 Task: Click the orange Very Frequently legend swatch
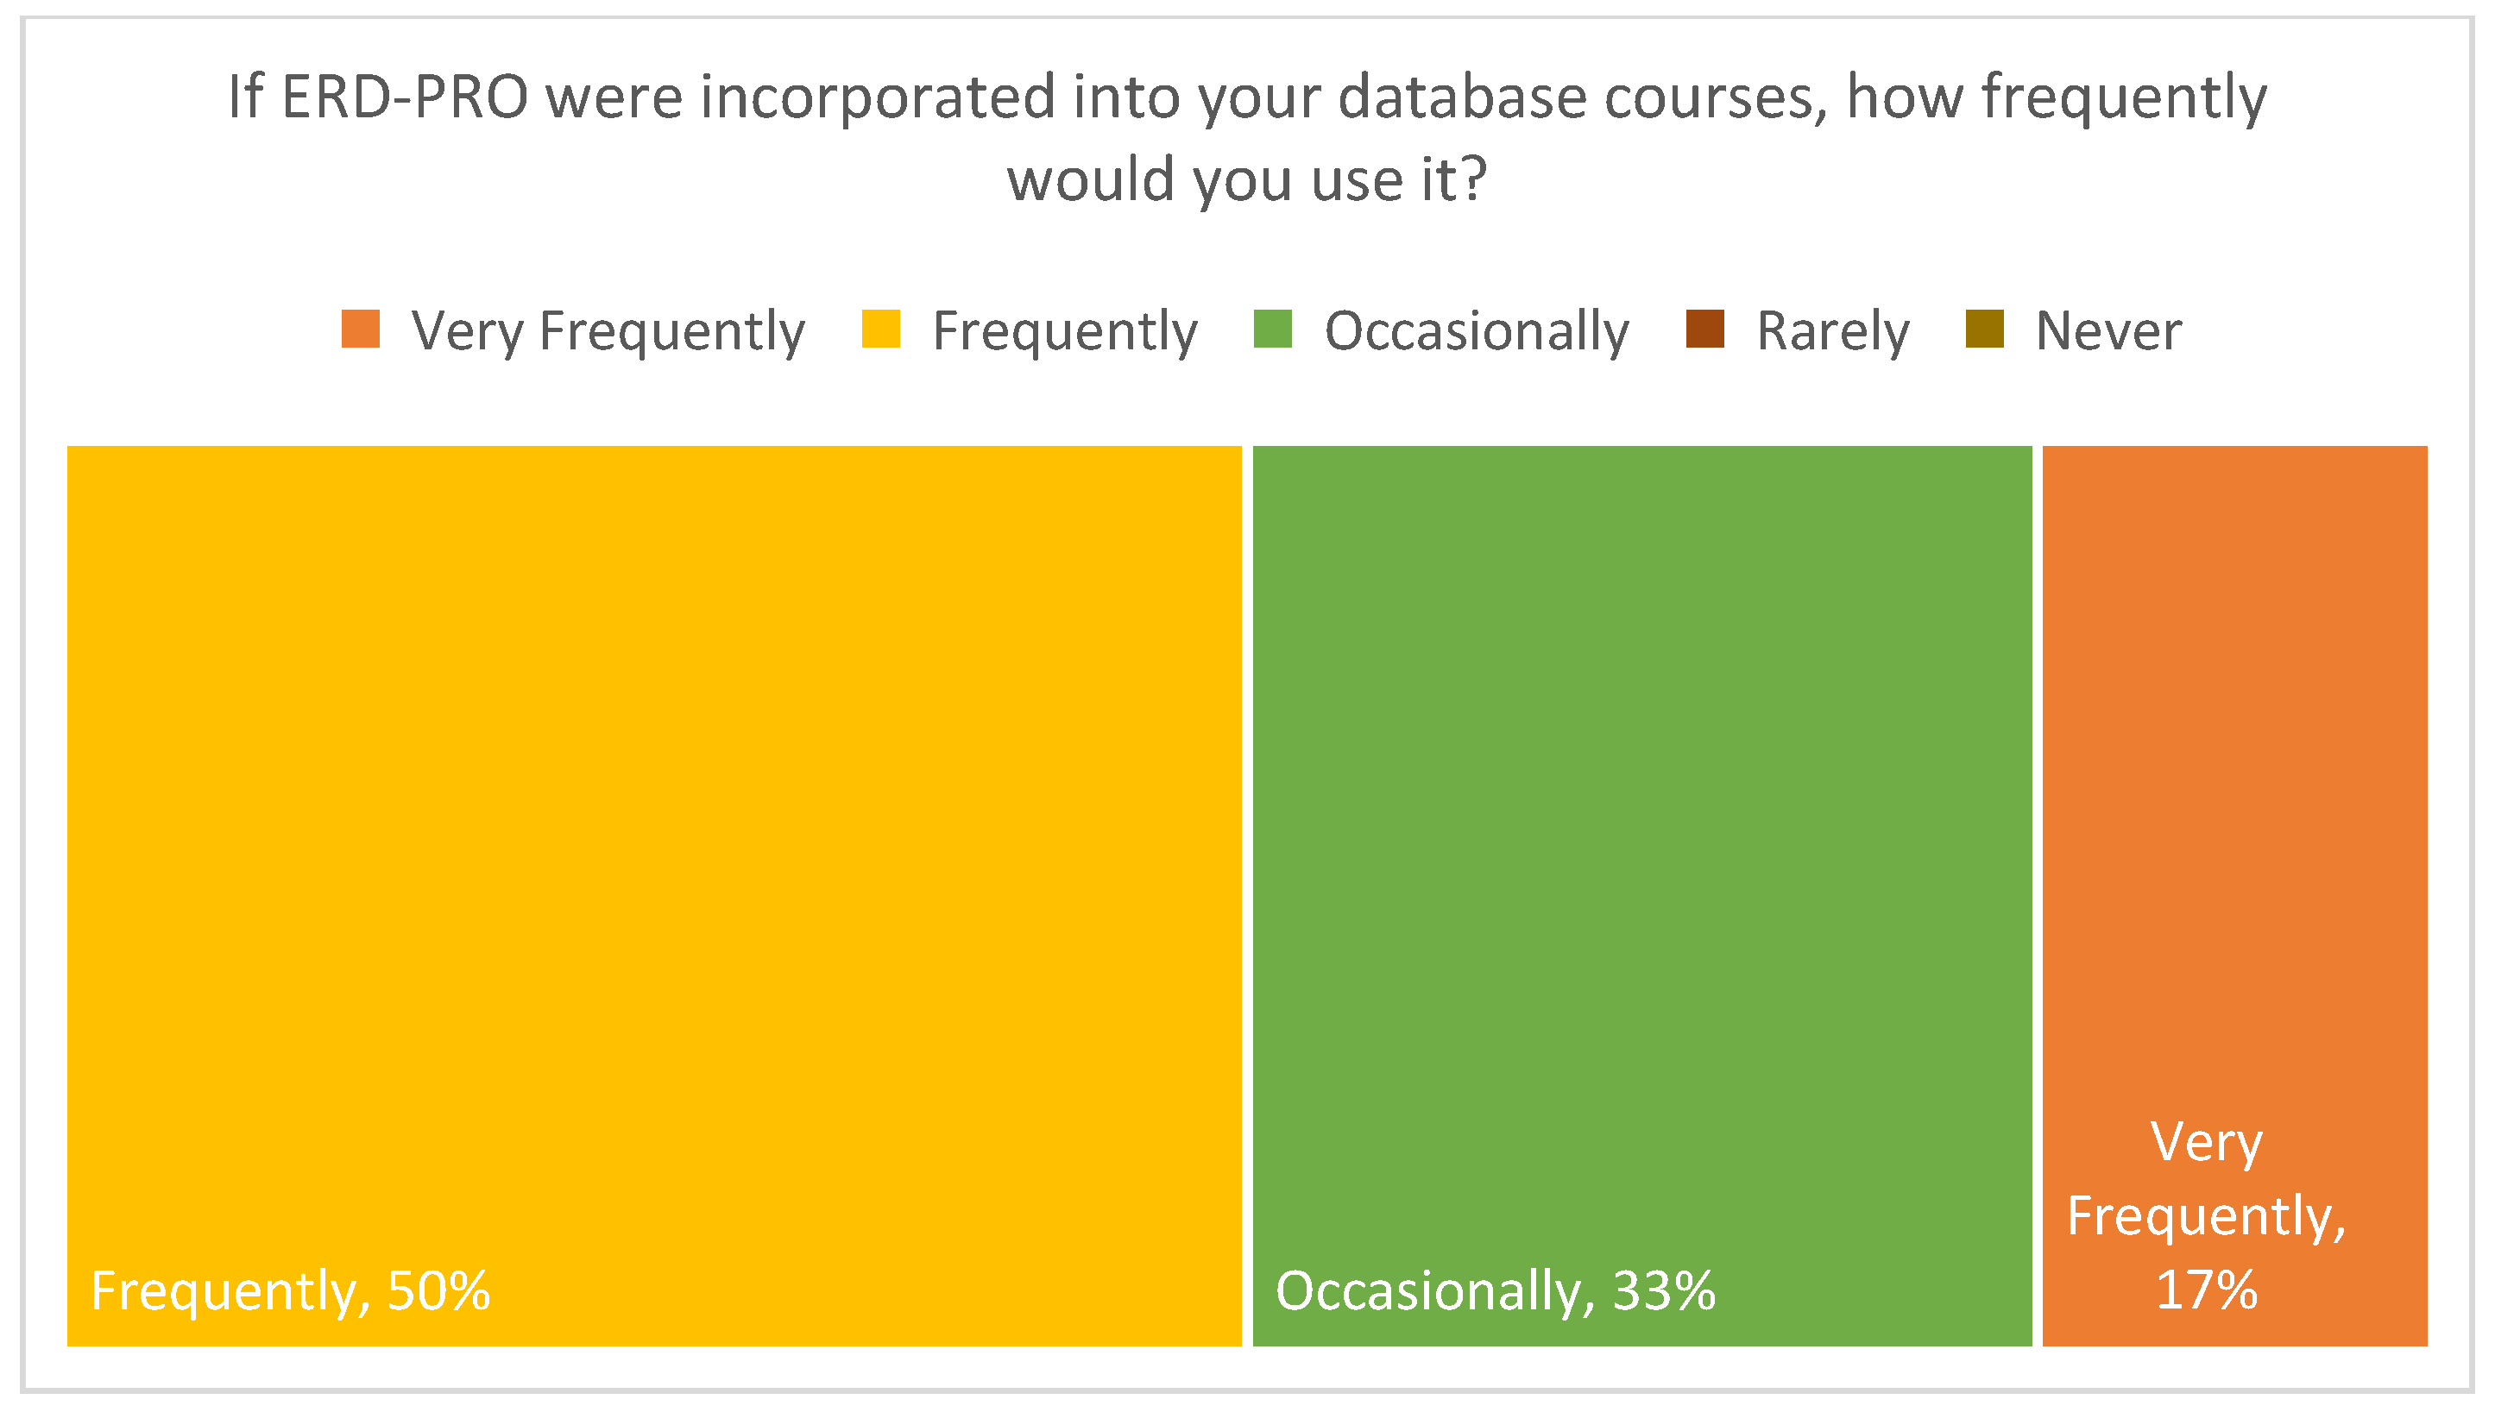pyautogui.click(x=360, y=329)
